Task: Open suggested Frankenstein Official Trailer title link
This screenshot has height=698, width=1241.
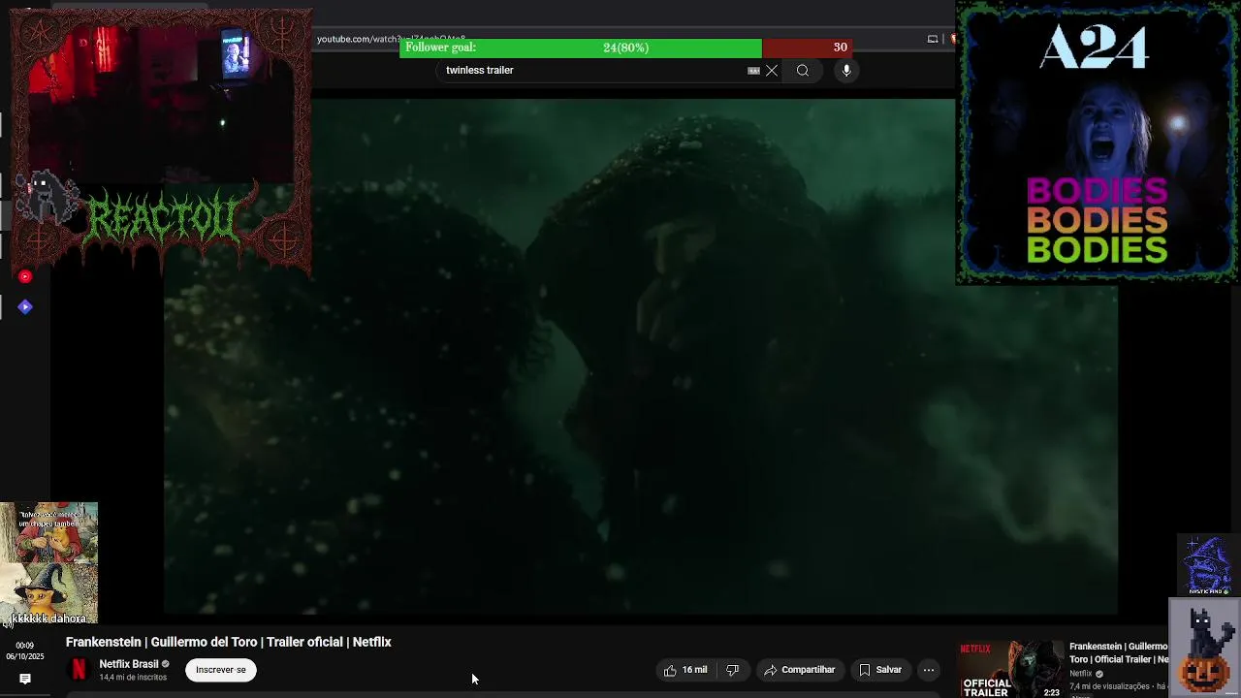Action: click(1119, 652)
